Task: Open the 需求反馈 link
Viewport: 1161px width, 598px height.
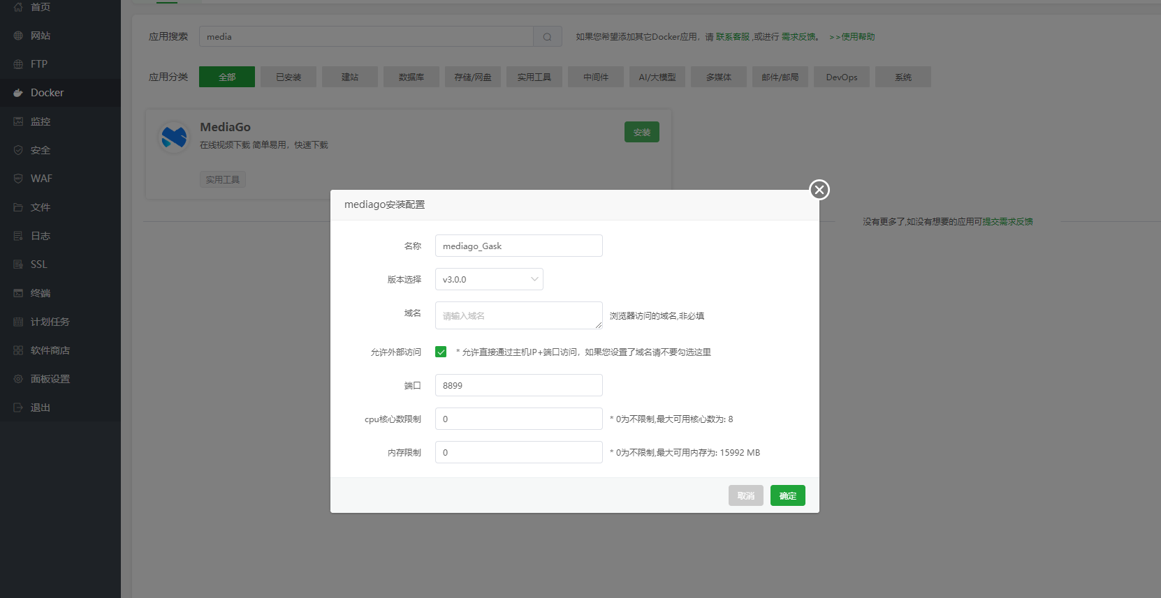Action: 798,36
